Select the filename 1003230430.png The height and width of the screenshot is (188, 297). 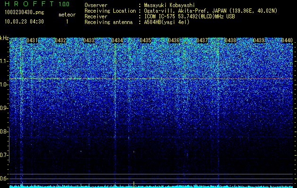click(x=25, y=13)
